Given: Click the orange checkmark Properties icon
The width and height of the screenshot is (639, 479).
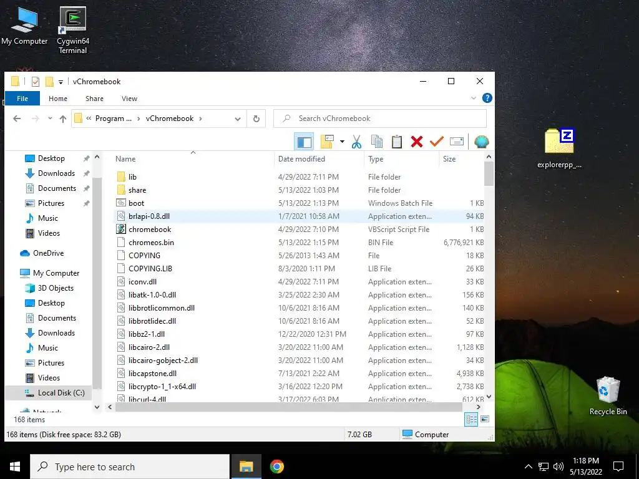Looking at the screenshot, I should (436, 142).
